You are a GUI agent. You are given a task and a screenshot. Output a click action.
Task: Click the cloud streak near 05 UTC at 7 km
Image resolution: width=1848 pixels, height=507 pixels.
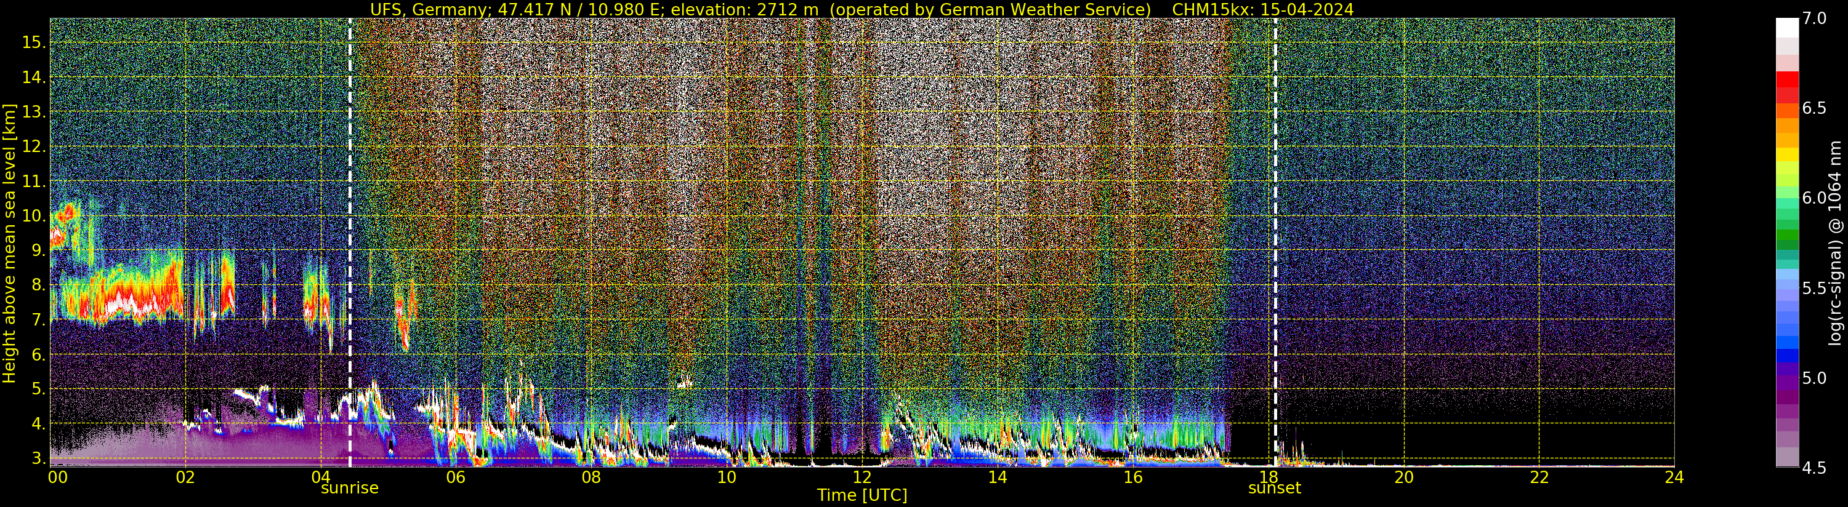click(x=406, y=316)
